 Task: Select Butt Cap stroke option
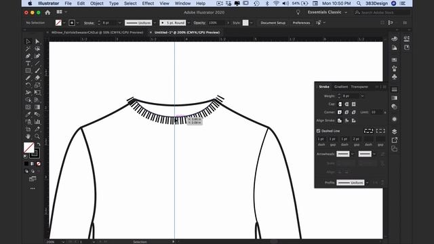(x=340, y=104)
